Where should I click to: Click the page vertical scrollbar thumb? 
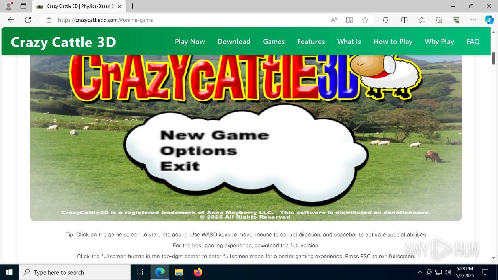click(493, 58)
